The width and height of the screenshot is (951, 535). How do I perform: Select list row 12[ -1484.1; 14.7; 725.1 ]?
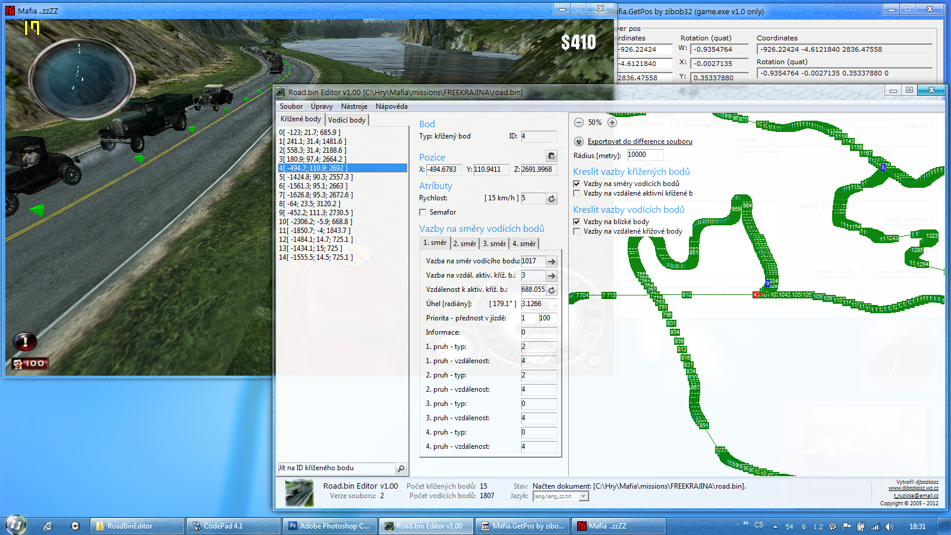tap(343, 240)
